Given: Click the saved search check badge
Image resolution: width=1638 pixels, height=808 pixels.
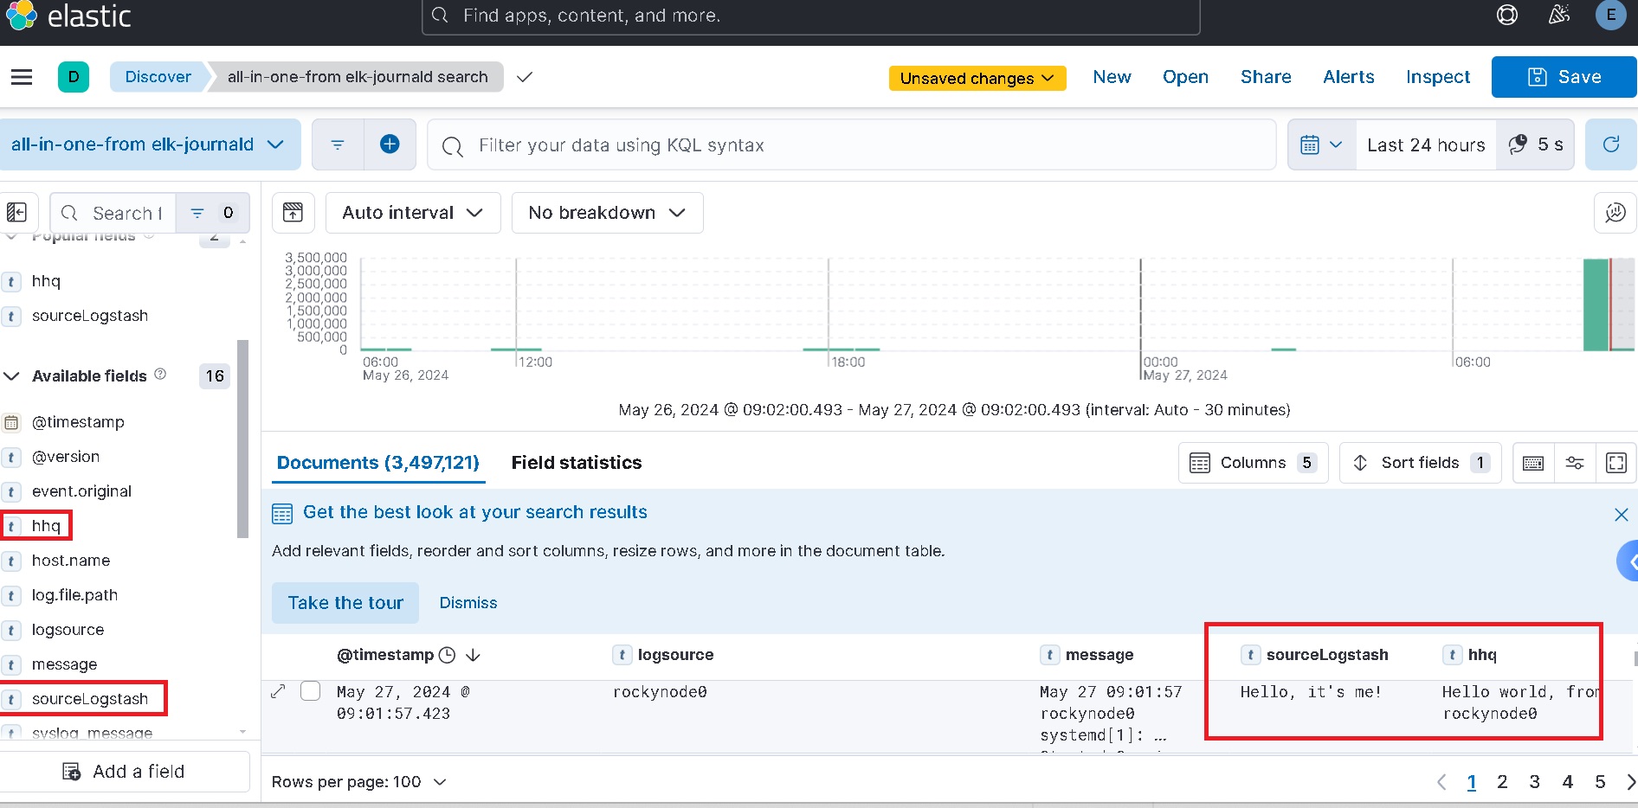Looking at the screenshot, I should click(x=524, y=77).
